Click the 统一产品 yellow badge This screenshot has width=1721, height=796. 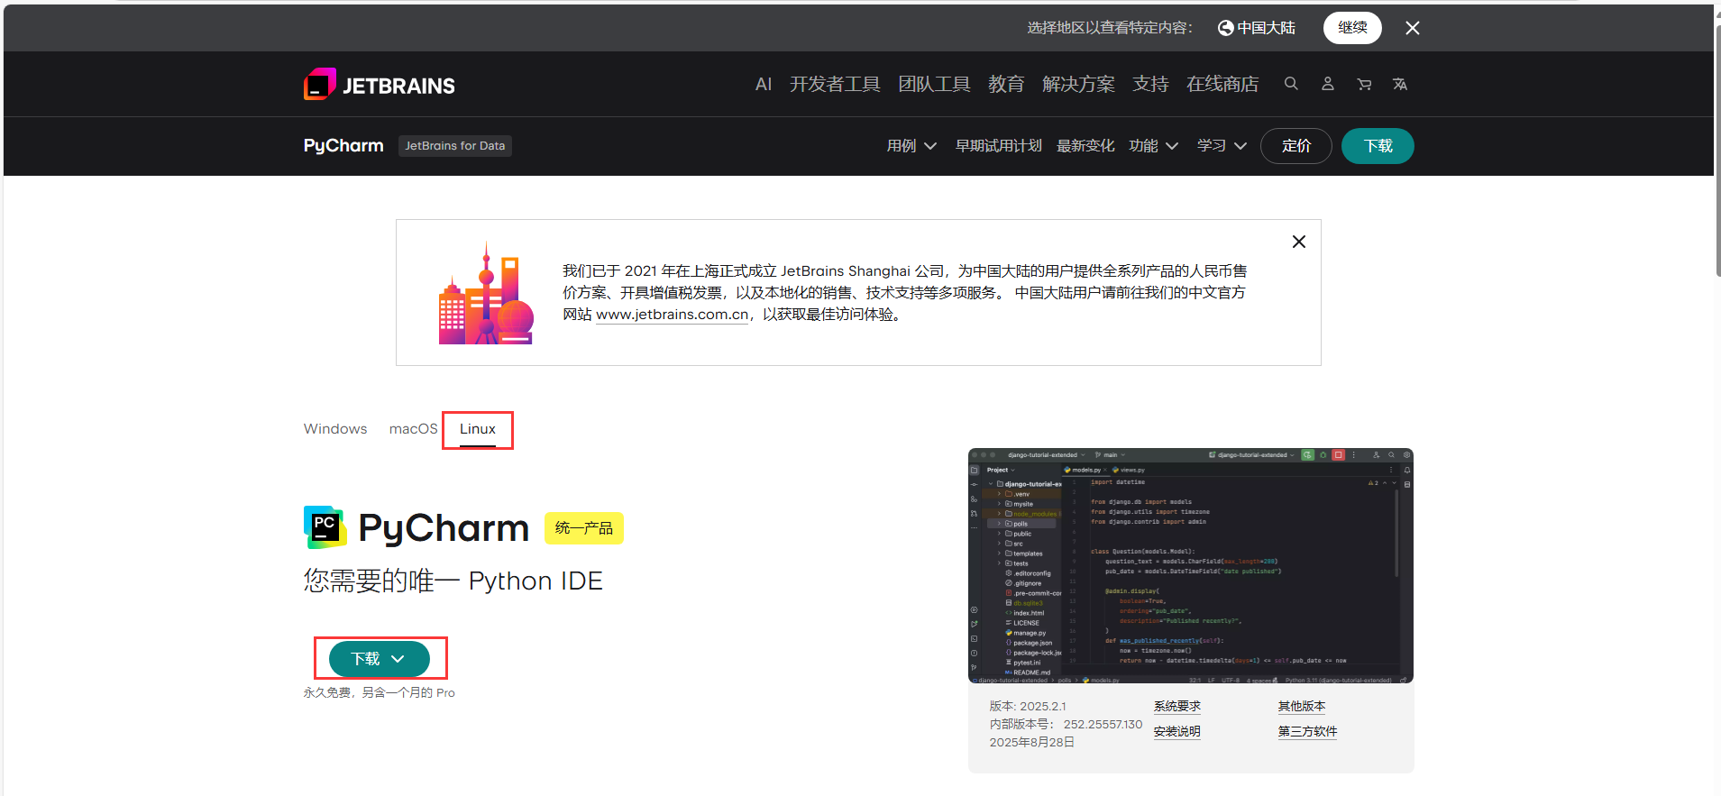pos(584,528)
